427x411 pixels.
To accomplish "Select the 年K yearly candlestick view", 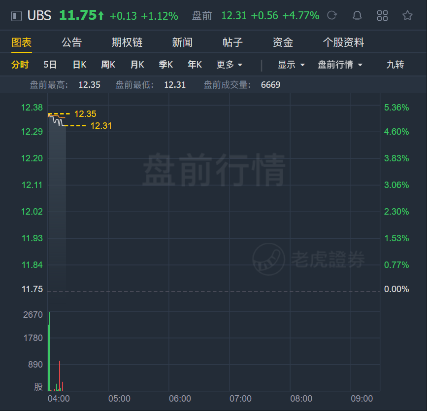I will [x=195, y=65].
